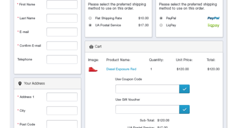Click the $10.00 shipping price
The image size is (236, 128).
pyautogui.click(x=143, y=18)
